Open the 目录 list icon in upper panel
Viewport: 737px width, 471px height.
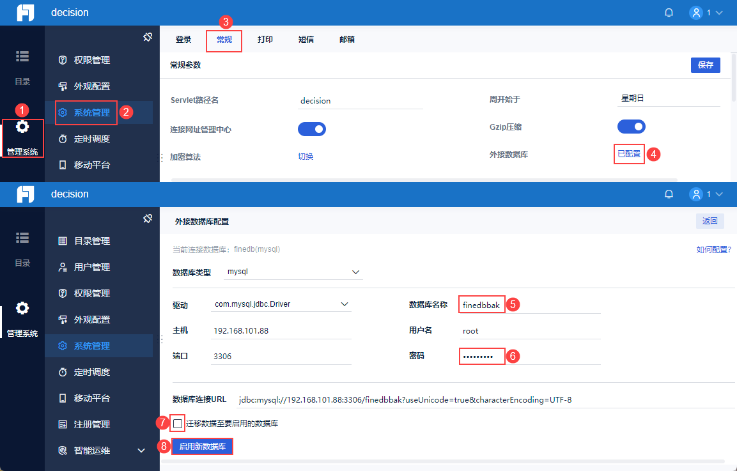pyautogui.click(x=22, y=56)
